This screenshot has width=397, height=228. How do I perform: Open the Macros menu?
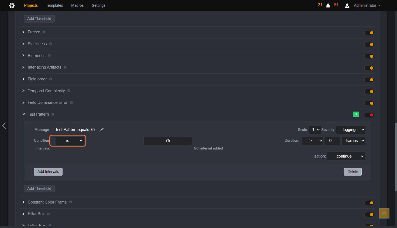point(77,5)
